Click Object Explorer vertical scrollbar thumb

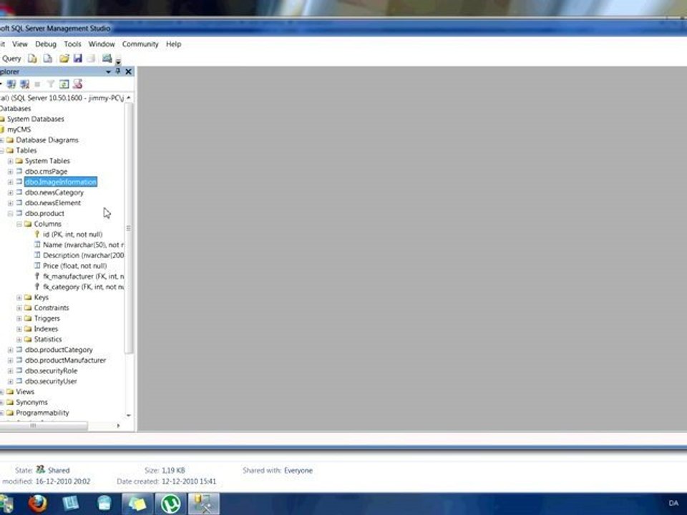pos(128,227)
